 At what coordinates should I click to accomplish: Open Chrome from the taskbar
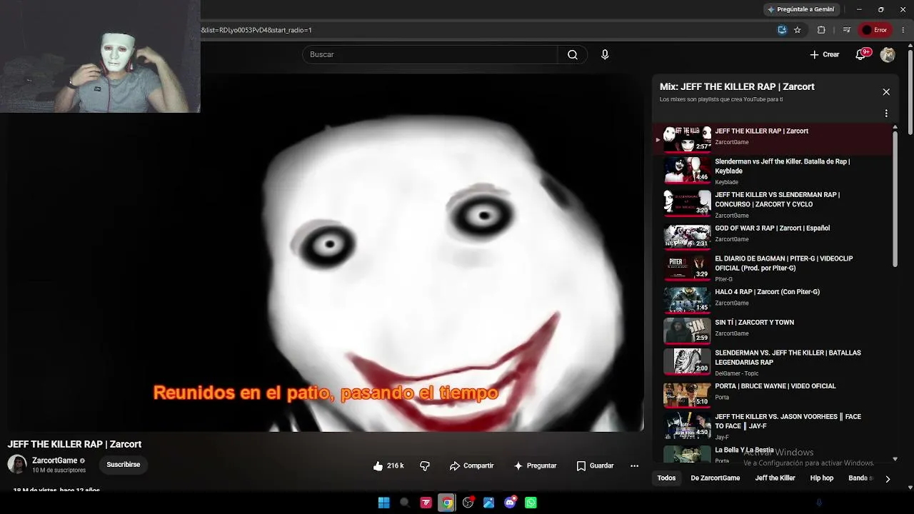coord(447,503)
